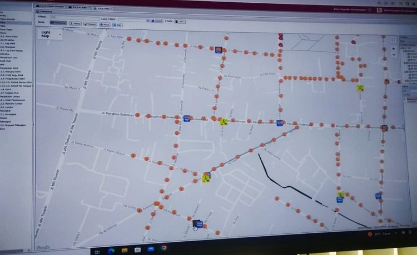This screenshot has height=255, width=417.
Task: Zoom in with the plus button
Action: (394, 49)
